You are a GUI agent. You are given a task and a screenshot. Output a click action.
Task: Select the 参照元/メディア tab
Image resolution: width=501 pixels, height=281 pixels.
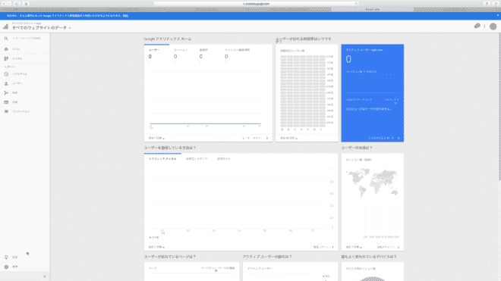click(197, 158)
